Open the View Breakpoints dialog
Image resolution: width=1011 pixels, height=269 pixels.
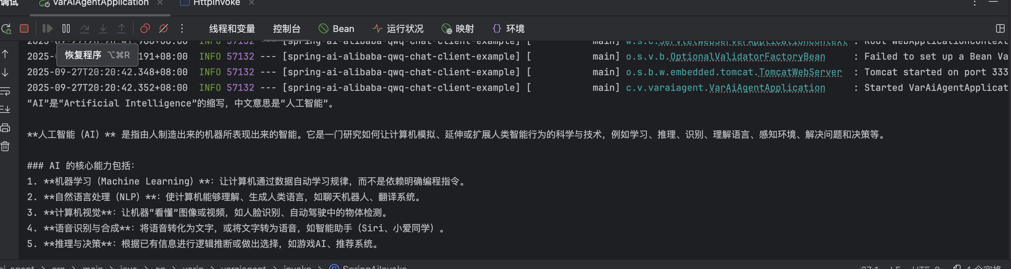[145, 29]
